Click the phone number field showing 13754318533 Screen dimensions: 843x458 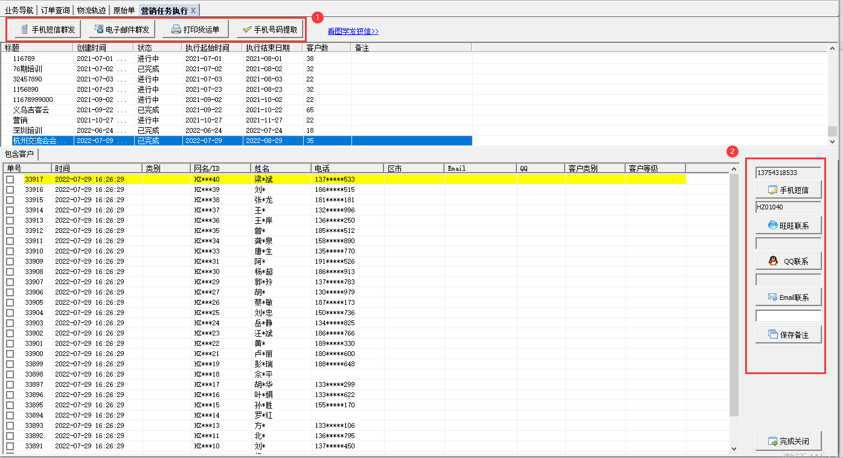click(788, 173)
